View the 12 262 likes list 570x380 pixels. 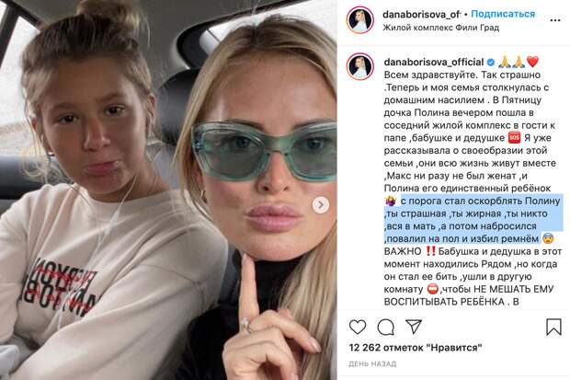(416, 348)
